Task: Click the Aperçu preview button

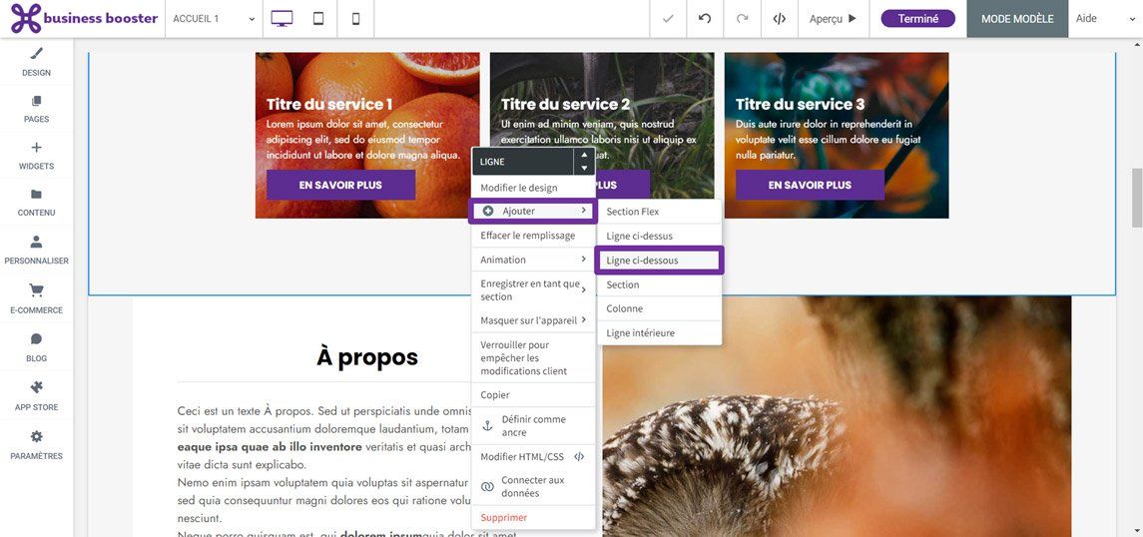Action: 833,19
